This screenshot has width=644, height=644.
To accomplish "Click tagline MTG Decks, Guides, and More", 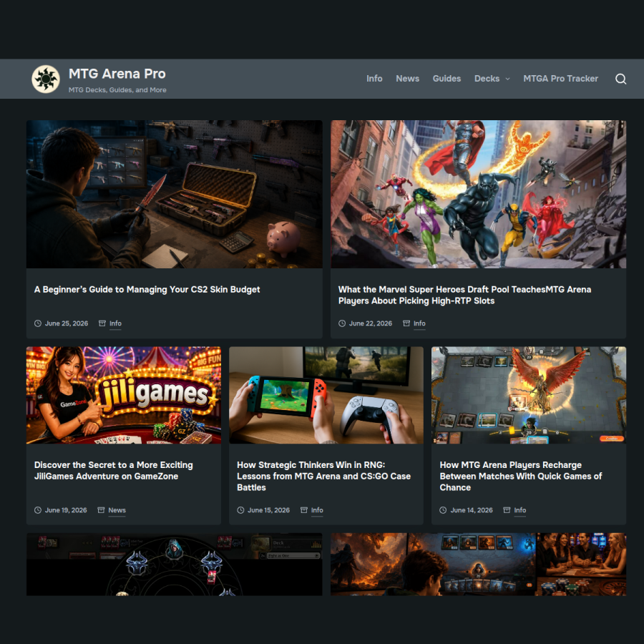I will point(117,90).
